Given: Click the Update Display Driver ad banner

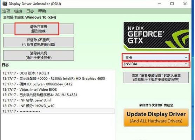Looking at the screenshot, I should pos(156,118).
